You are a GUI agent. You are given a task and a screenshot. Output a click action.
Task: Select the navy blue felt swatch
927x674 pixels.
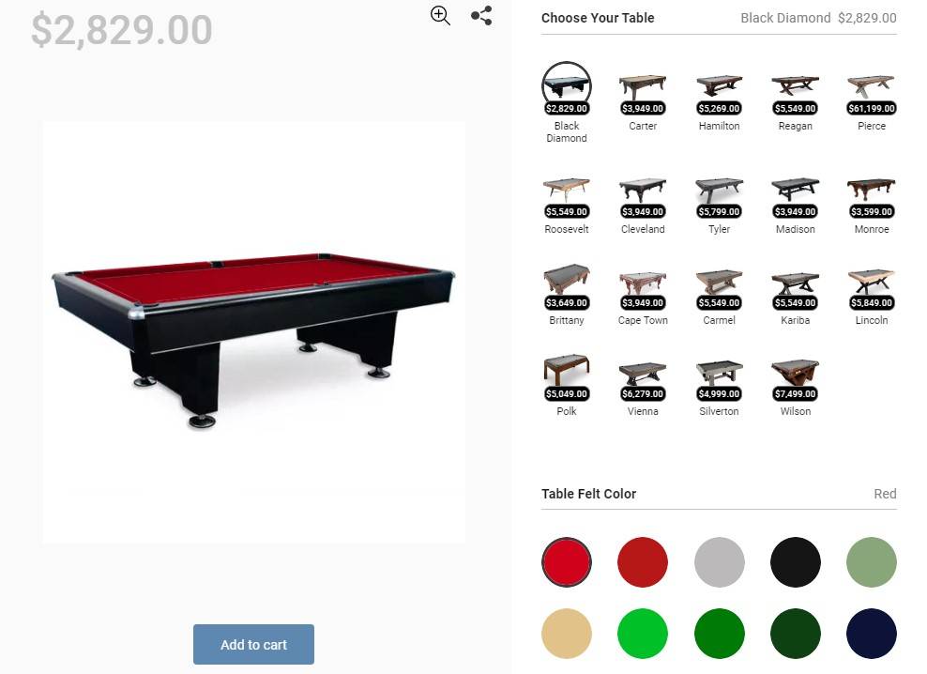(x=872, y=634)
